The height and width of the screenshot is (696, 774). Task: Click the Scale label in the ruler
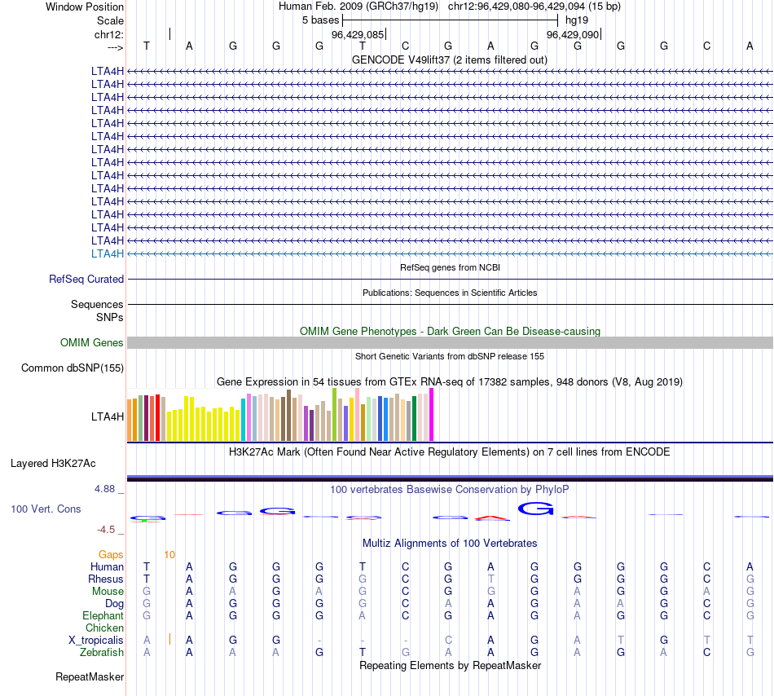tap(110, 20)
